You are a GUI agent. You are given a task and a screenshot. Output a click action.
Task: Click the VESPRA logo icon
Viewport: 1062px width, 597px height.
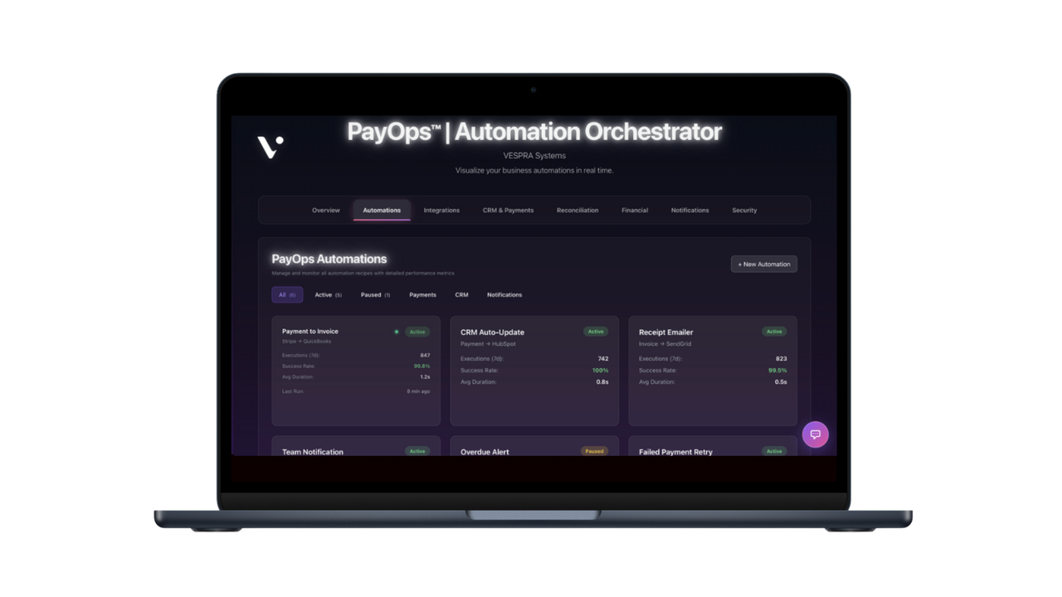268,148
